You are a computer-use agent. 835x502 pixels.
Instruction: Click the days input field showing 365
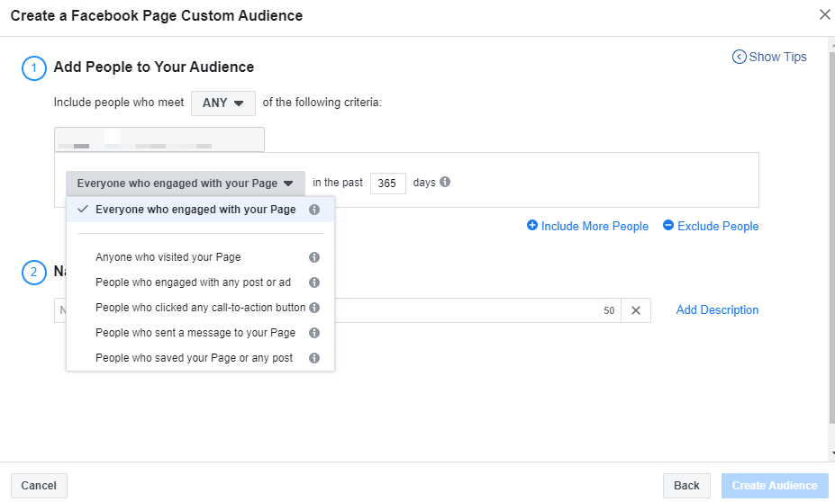click(x=387, y=184)
